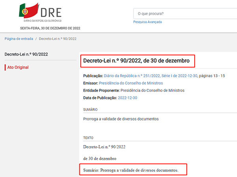Click the publication date link 2022-12-30

pos(128,98)
